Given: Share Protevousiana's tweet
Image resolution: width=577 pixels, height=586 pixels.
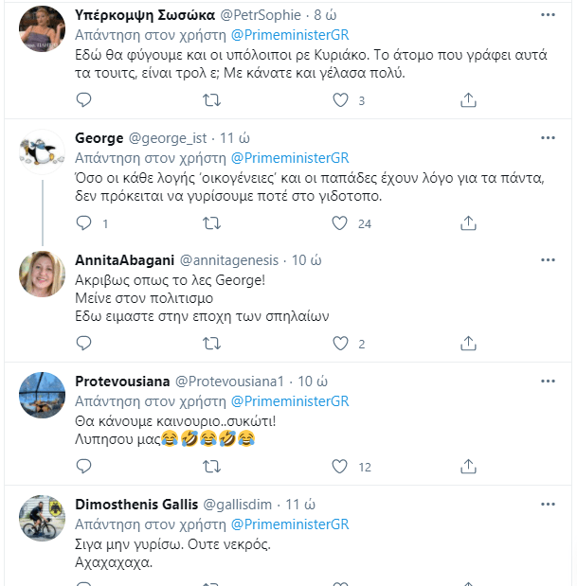Looking at the screenshot, I should pos(467,466).
